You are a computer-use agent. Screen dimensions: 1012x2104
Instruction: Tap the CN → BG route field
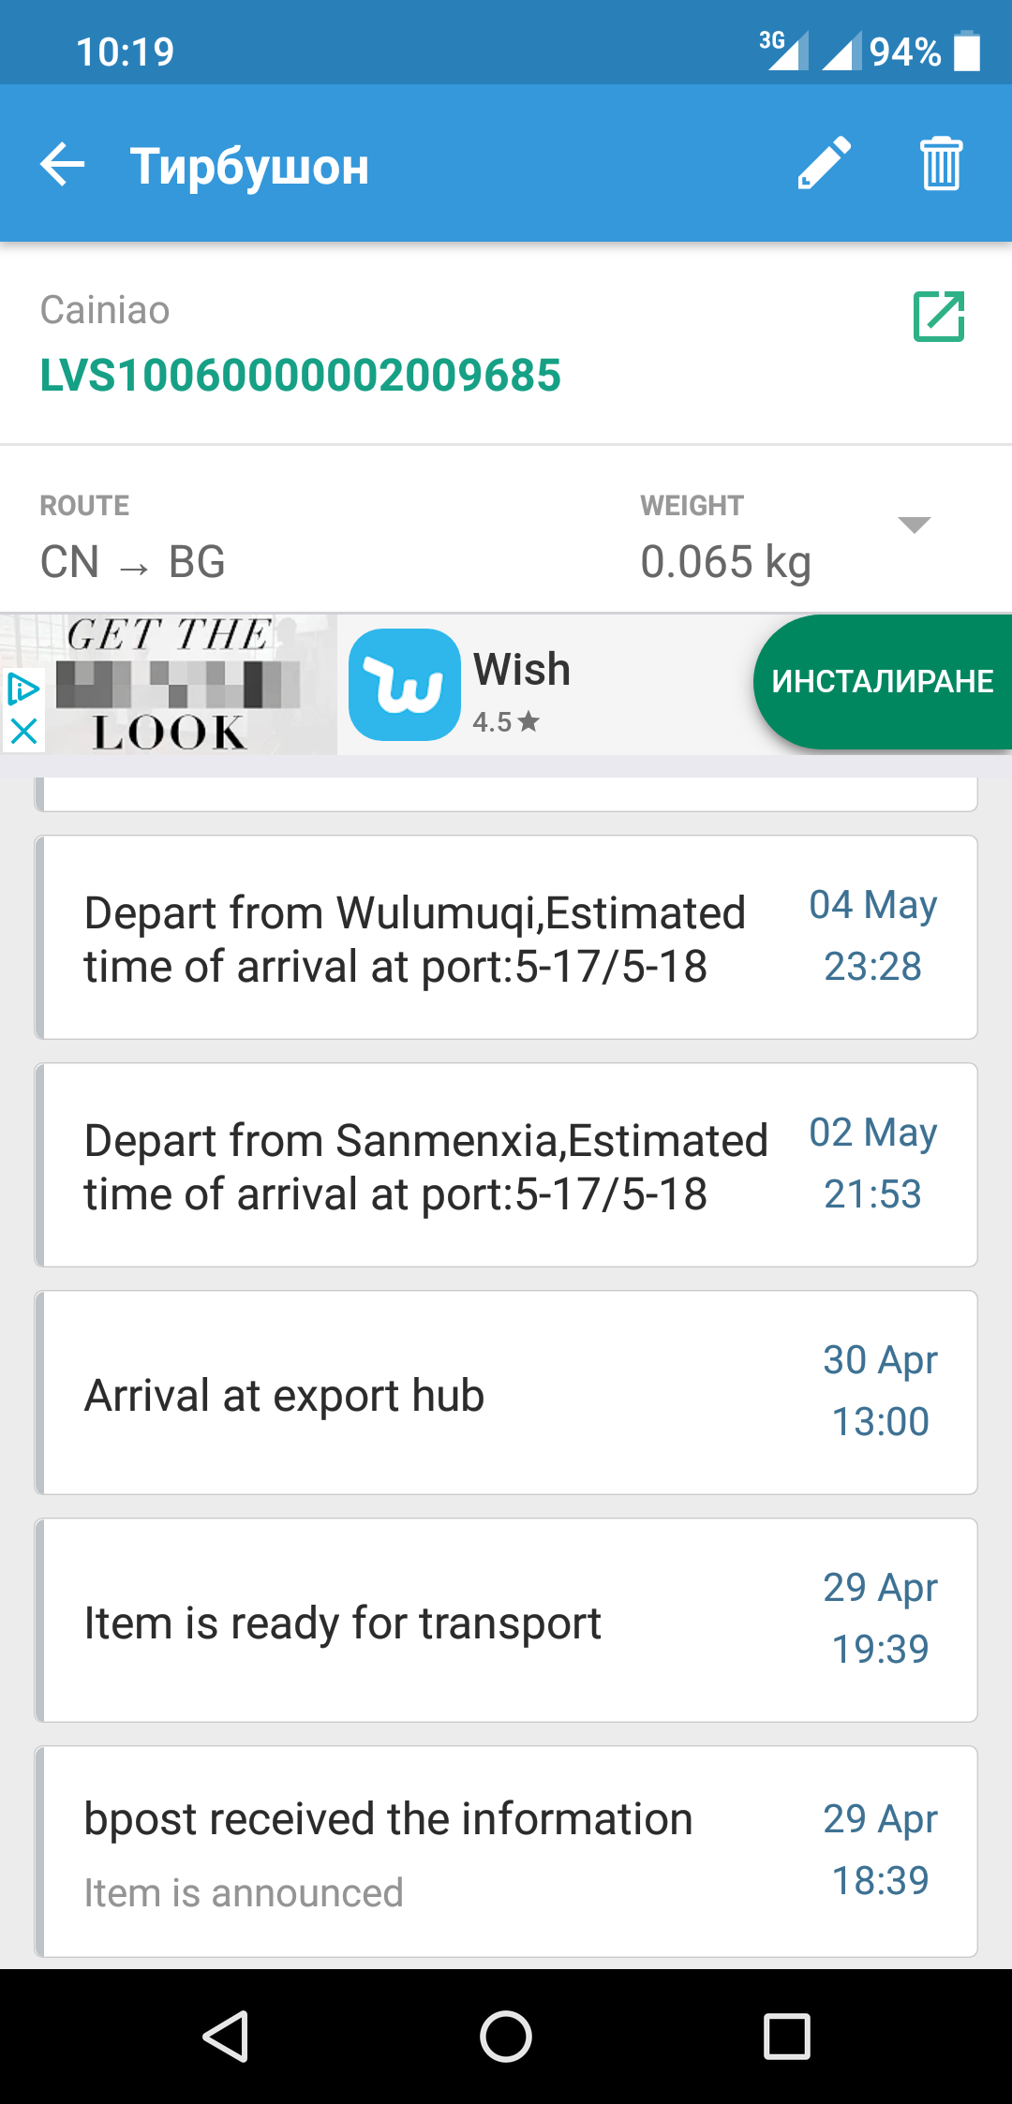133,562
